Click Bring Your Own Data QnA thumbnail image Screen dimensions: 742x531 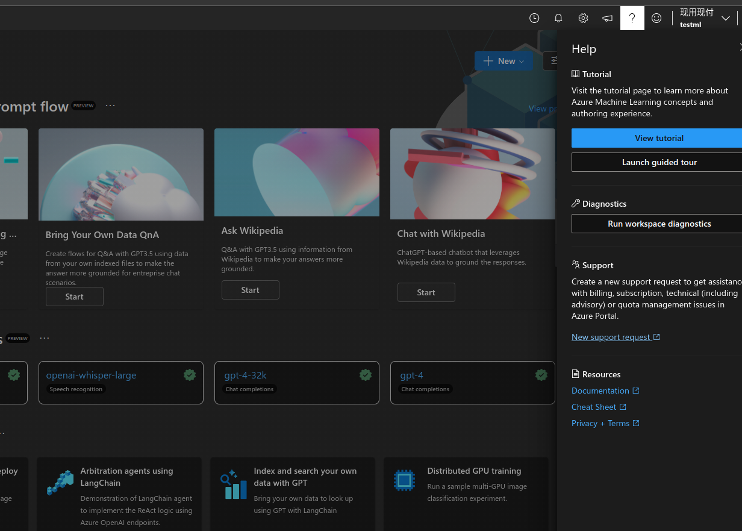tap(121, 174)
